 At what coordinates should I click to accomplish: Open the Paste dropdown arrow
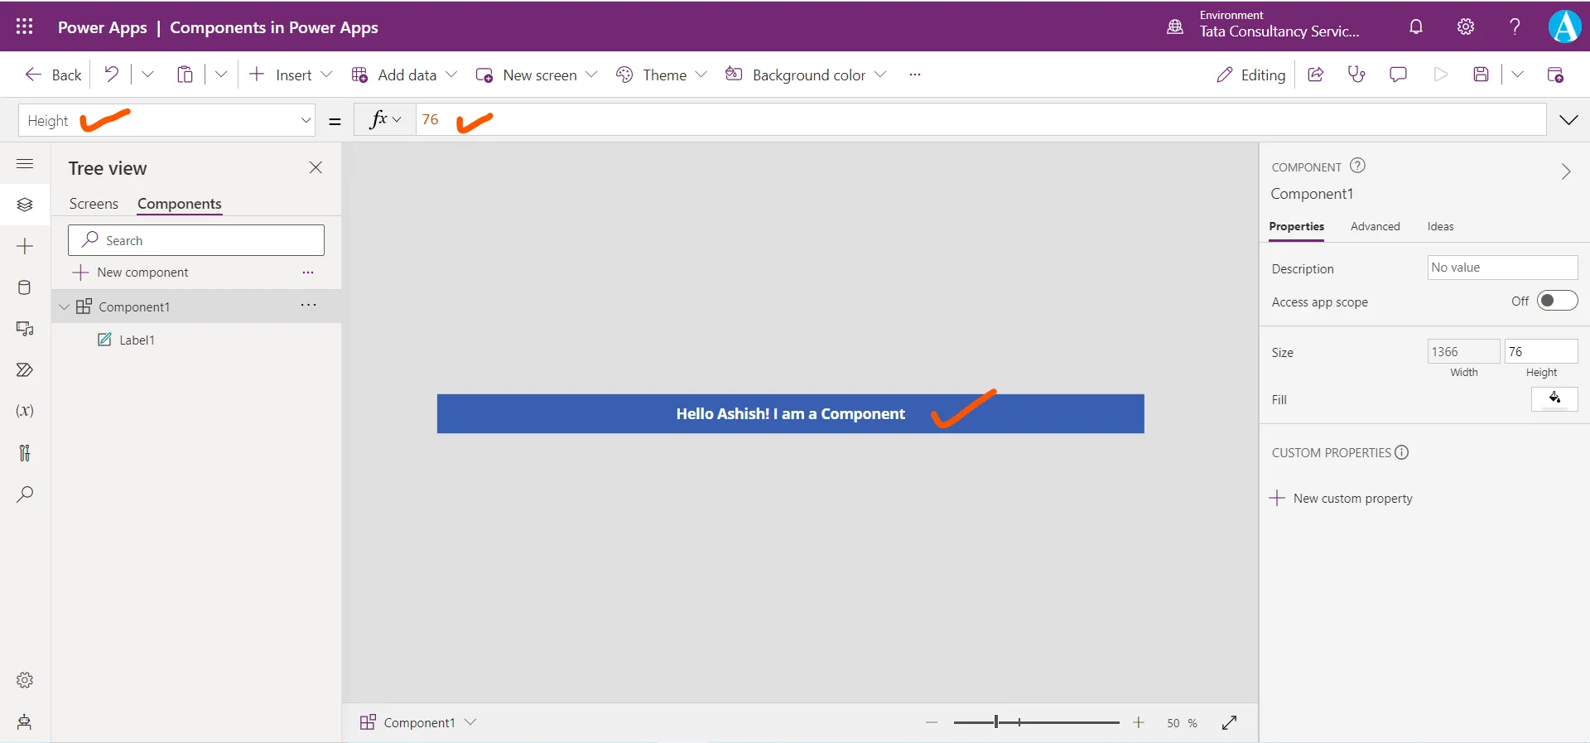pyautogui.click(x=221, y=75)
